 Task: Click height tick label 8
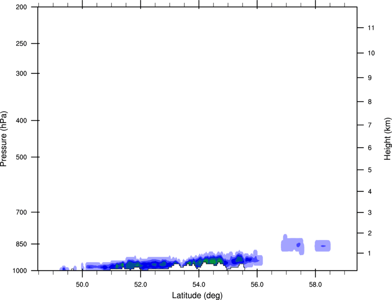pyautogui.click(x=370, y=102)
